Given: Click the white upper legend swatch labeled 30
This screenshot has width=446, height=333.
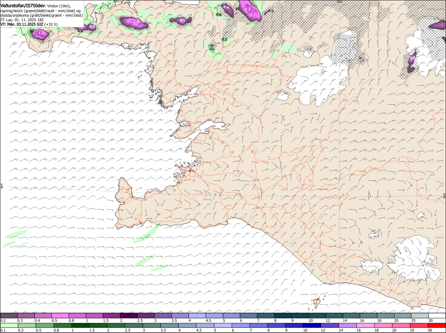Looking at the screenshot, I should tap(437, 316).
